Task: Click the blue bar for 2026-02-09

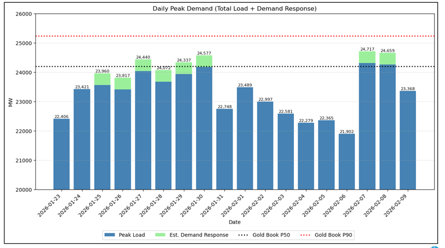Action: tap(407, 140)
